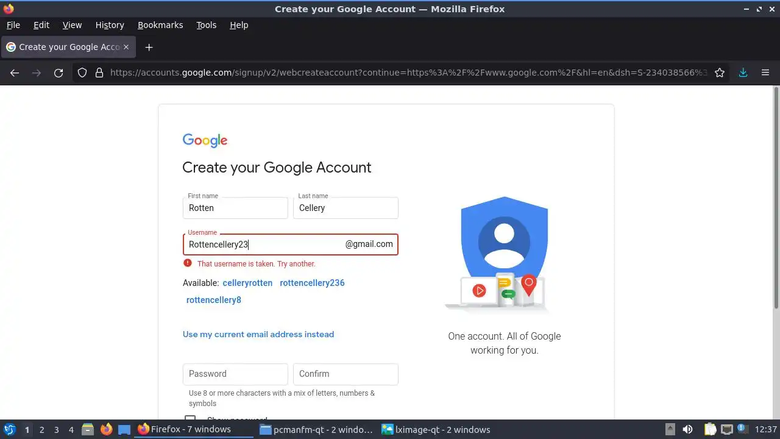Click the password requirements hint text
780x439 pixels.
pyautogui.click(x=282, y=398)
